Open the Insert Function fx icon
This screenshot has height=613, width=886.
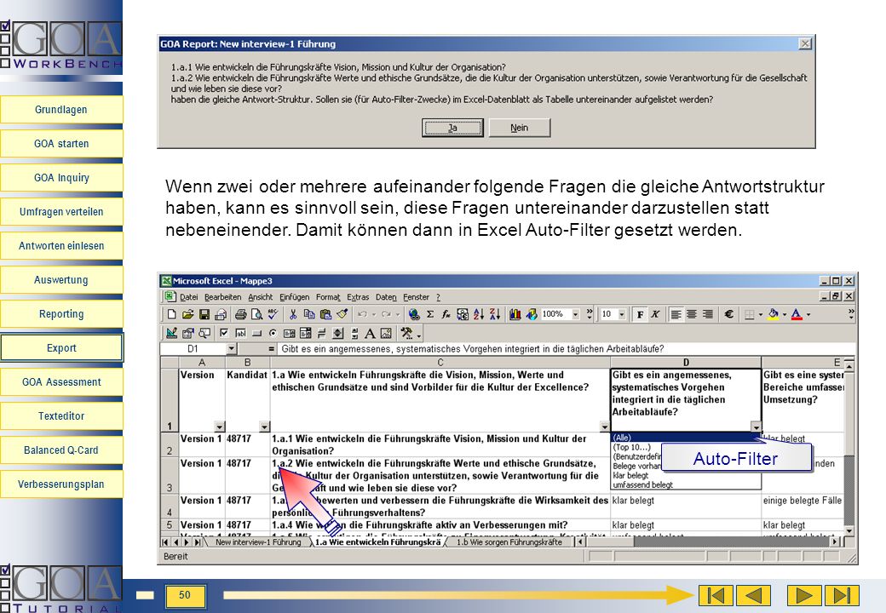pos(446,314)
